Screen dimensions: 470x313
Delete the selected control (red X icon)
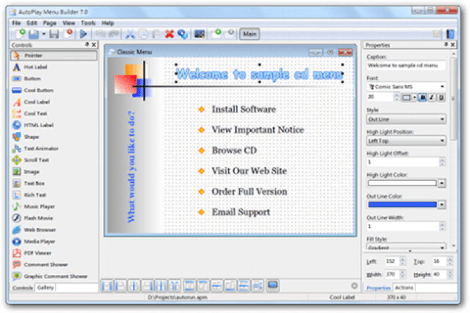169,34
